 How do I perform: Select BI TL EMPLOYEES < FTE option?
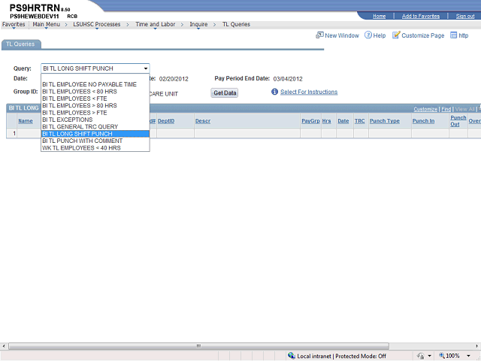pyautogui.click(x=95, y=99)
